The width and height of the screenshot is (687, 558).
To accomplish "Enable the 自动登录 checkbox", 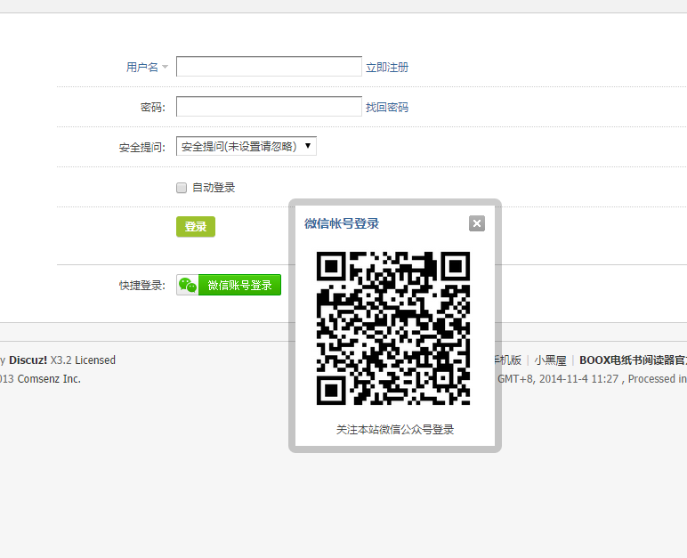I will coord(182,188).
